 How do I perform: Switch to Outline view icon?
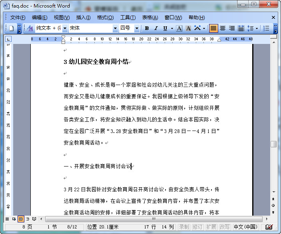coord(28,219)
